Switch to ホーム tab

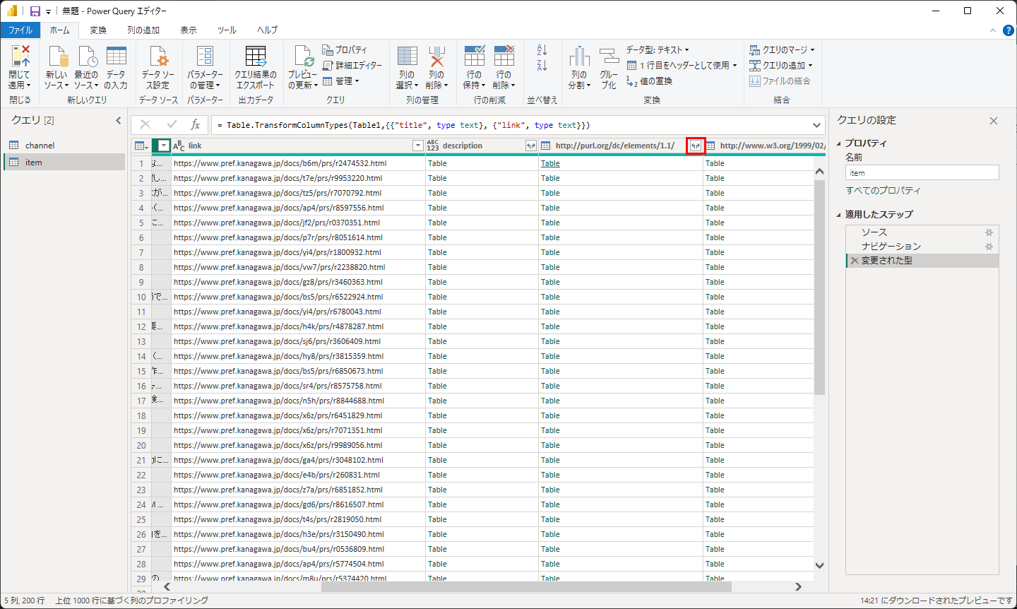click(x=60, y=30)
